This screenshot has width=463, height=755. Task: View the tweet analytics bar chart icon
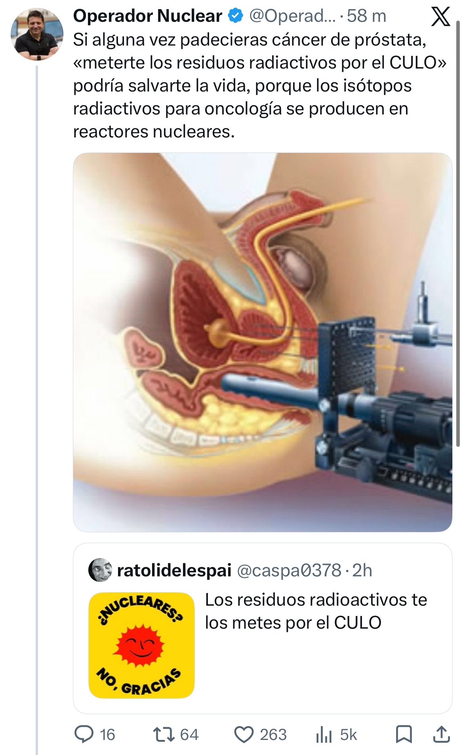[324, 734]
